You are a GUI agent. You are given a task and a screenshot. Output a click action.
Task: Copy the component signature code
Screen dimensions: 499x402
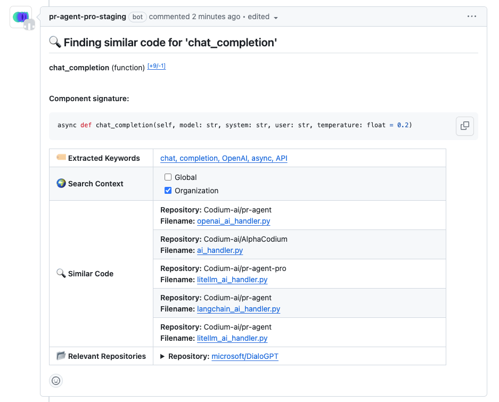(x=464, y=126)
